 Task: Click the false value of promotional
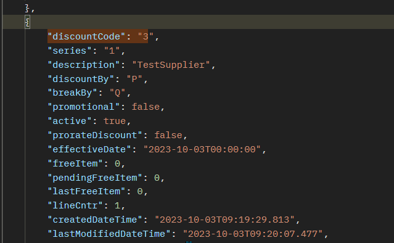pyautogui.click(x=146, y=107)
